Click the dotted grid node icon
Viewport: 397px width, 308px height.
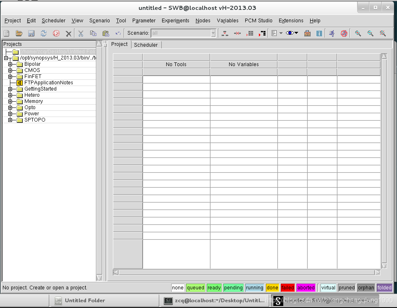click(250, 33)
